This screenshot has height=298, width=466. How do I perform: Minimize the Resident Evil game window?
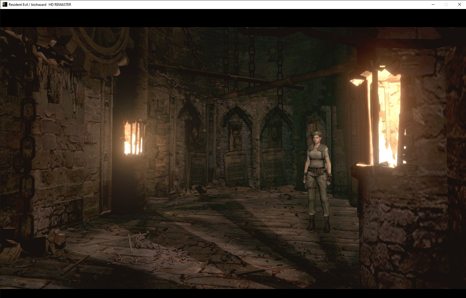click(x=433, y=4)
